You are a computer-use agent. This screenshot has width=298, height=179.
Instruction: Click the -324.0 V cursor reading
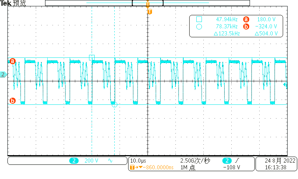tap(266, 26)
